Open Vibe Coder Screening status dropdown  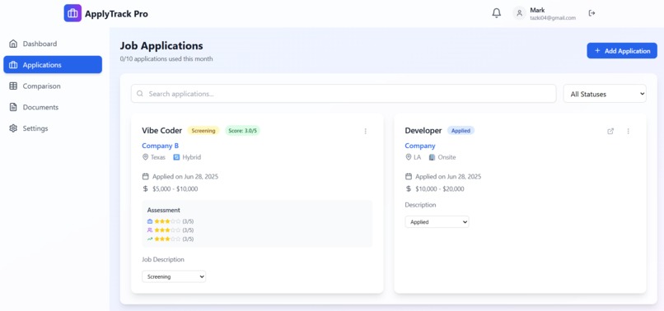click(174, 276)
